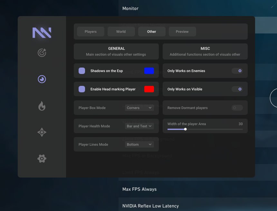Open the target aim section icon
Viewport: 277px width, 211px height.
point(42,52)
